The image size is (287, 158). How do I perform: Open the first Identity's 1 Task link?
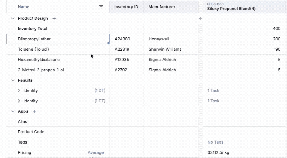tap(213, 90)
